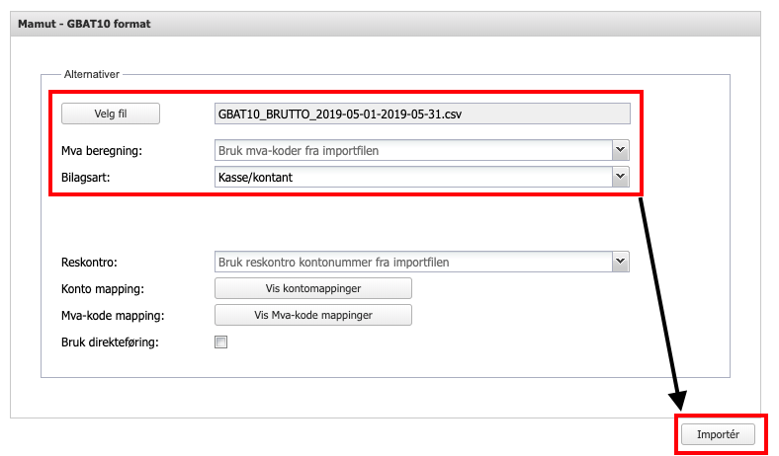
Task: Enable the Bruk direkteføring checkbox
Action: click(221, 342)
